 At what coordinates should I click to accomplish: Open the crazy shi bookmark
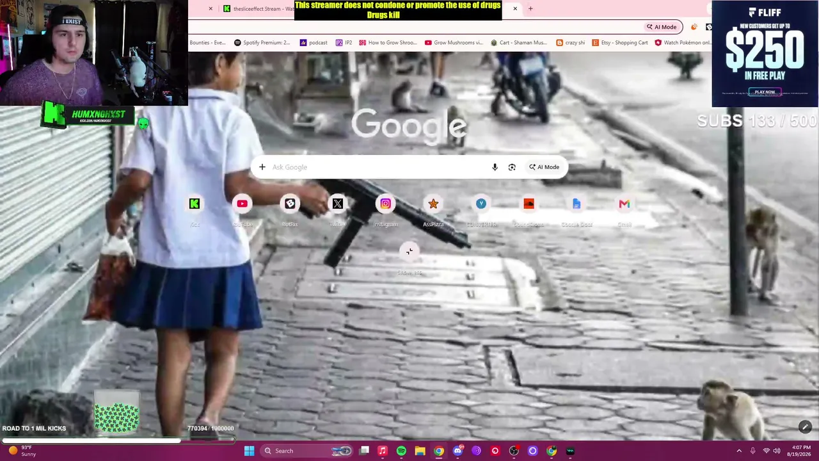pyautogui.click(x=570, y=43)
